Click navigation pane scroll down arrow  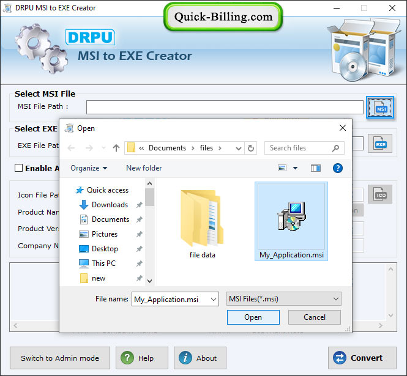click(x=149, y=281)
